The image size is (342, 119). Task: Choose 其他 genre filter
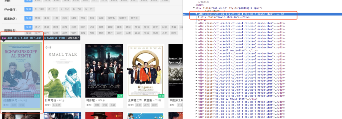[x=165, y=33]
